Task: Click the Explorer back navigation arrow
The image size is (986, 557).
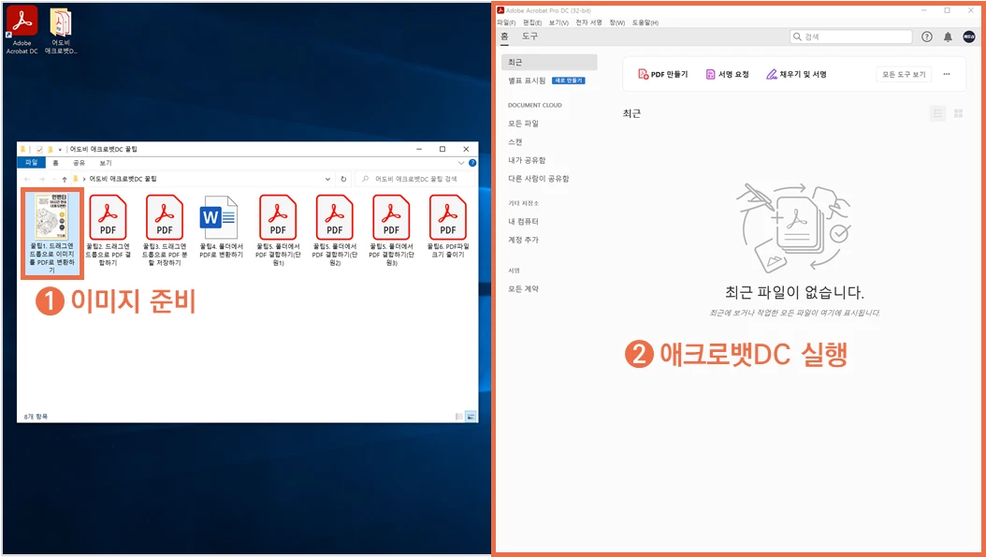Action: pyautogui.click(x=27, y=180)
